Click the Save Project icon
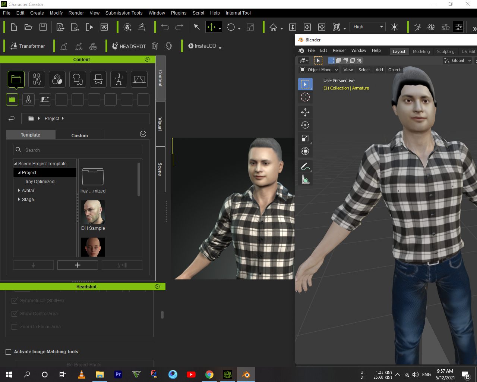Viewport: 477px width, 382px height. [43, 27]
